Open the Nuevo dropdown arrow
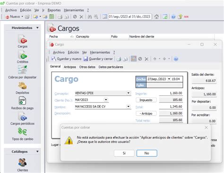This screenshot has width=224, height=173. 22,17
